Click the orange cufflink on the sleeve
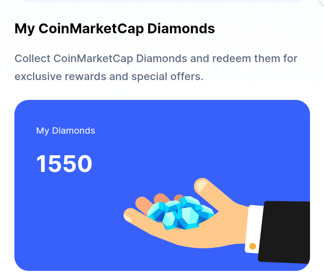The image size is (324, 279). (252, 246)
